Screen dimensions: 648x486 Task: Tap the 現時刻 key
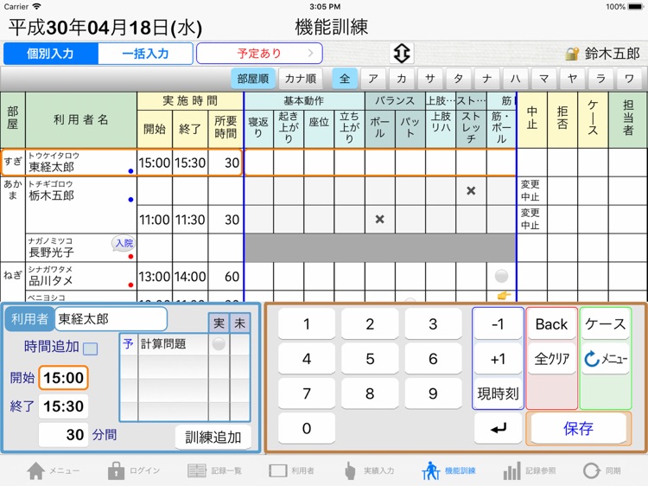point(498,393)
